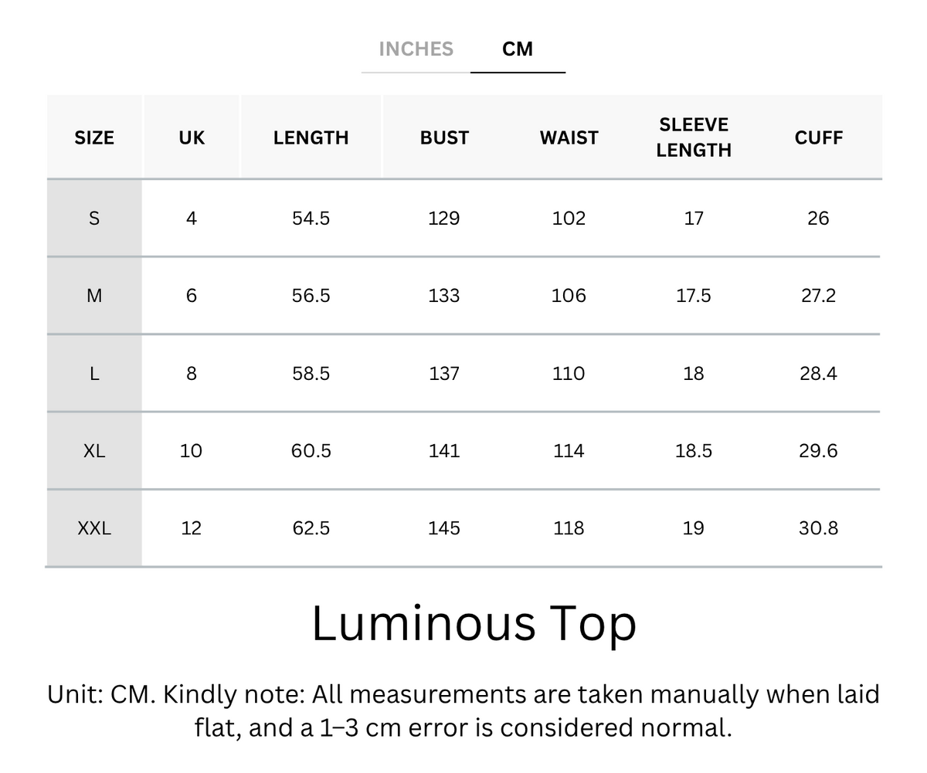Click the BUST column header

pyautogui.click(x=444, y=137)
